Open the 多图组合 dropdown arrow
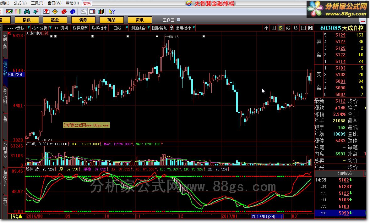The height and width of the screenshot is (223, 370). pos(149,28)
